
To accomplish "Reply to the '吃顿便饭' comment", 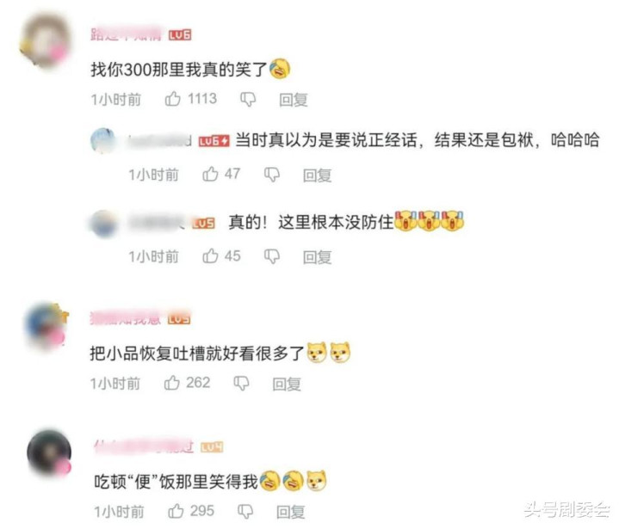I will click(290, 512).
